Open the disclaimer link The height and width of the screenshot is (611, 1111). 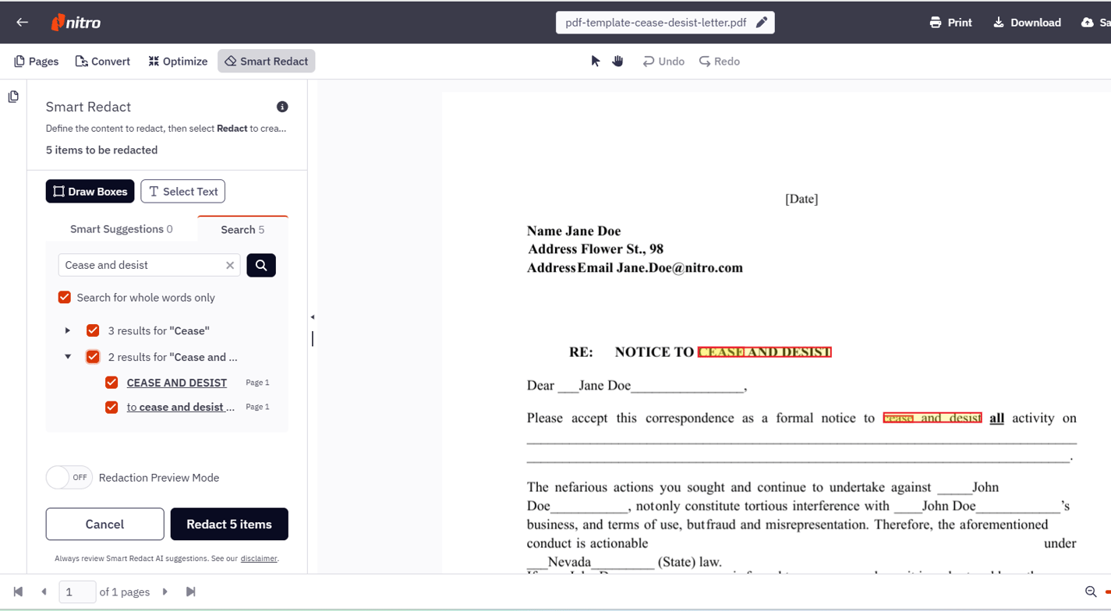tap(259, 559)
